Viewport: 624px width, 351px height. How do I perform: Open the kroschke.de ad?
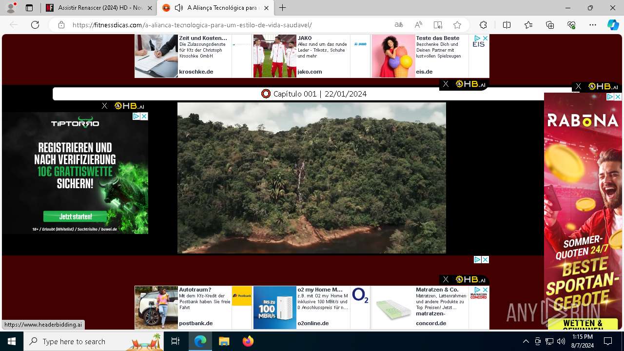point(193,56)
